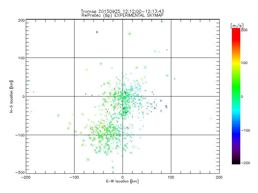Screen dimensions: 258x193
Task: Click the 'E-W location [km]' axis label
Action: pyautogui.click(x=122, y=181)
